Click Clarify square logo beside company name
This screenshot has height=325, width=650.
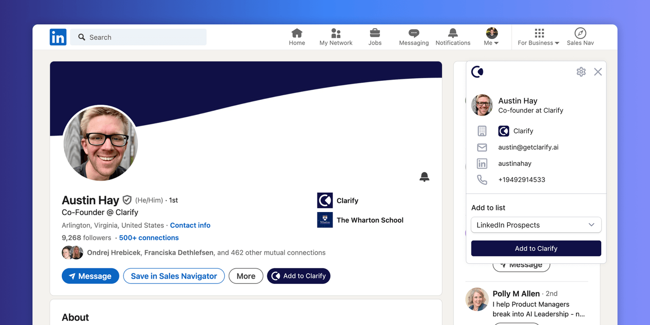(504, 131)
